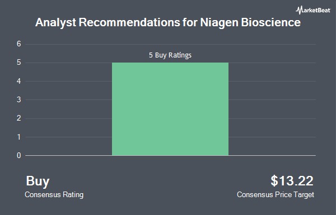This screenshot has width=336, height=215.
Task: Click the MarketBeat logo
Action: point(313,10)
